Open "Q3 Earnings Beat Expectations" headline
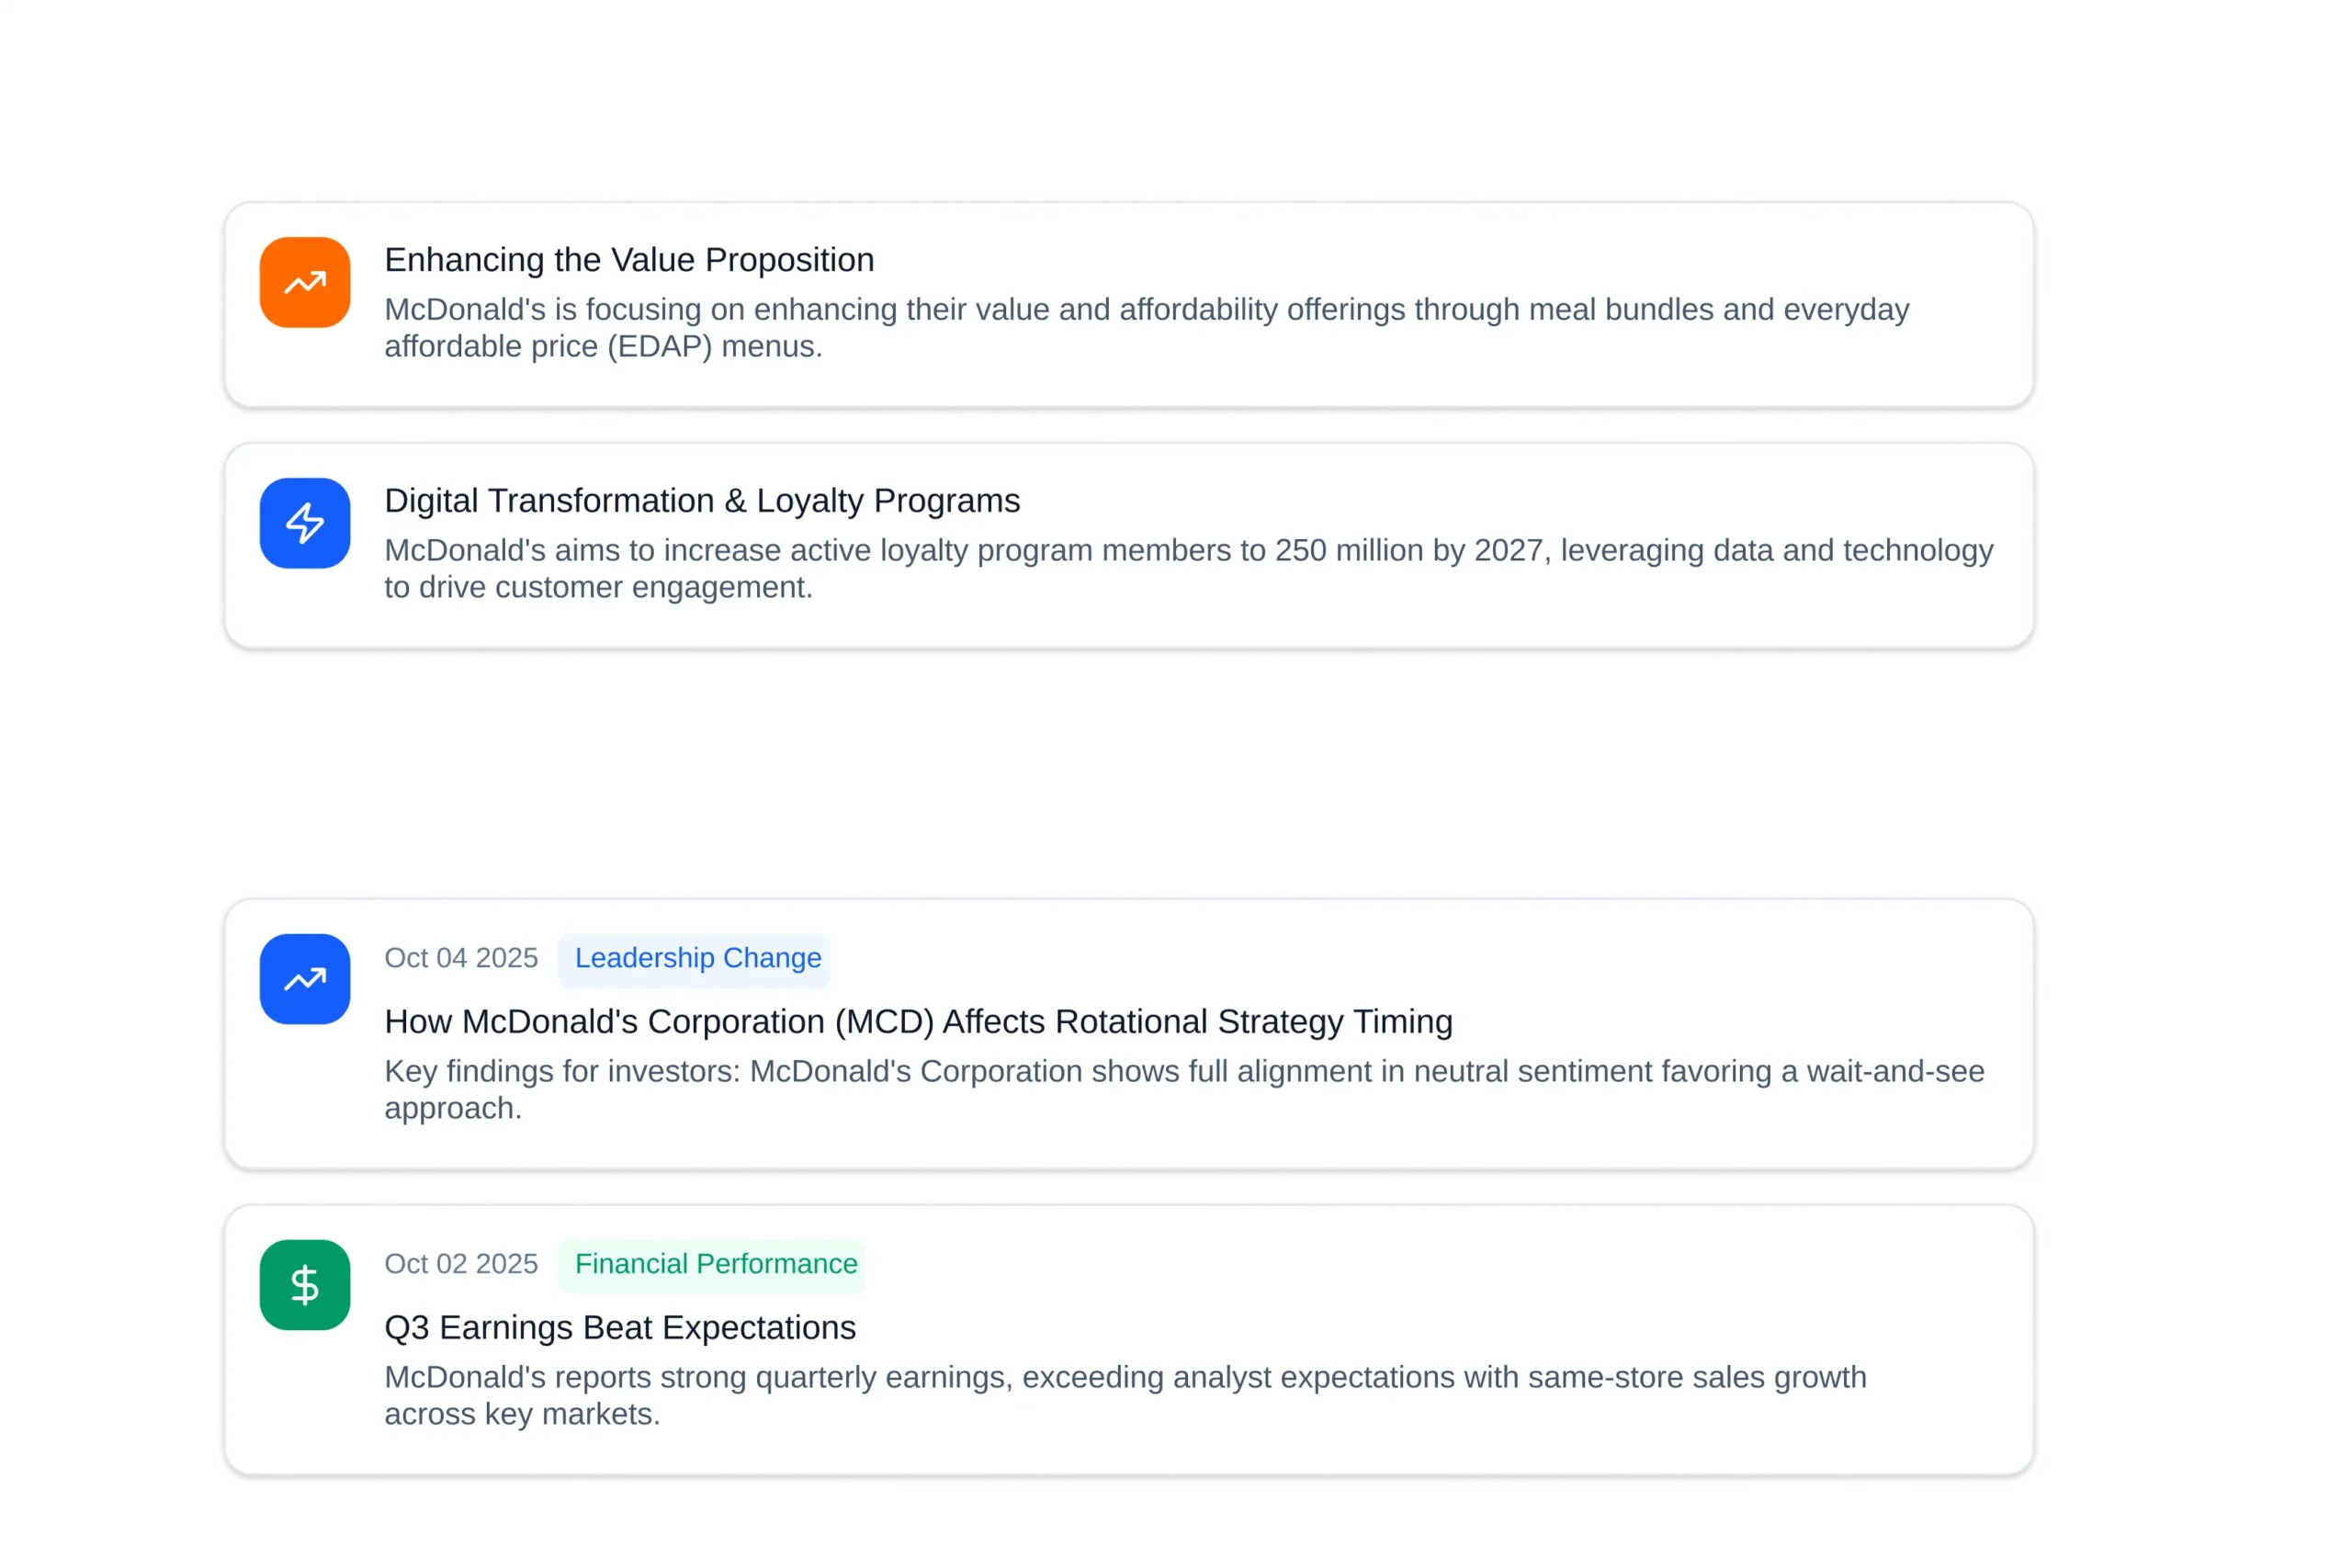The image size is (2352, 1568). click(620, 1328)
